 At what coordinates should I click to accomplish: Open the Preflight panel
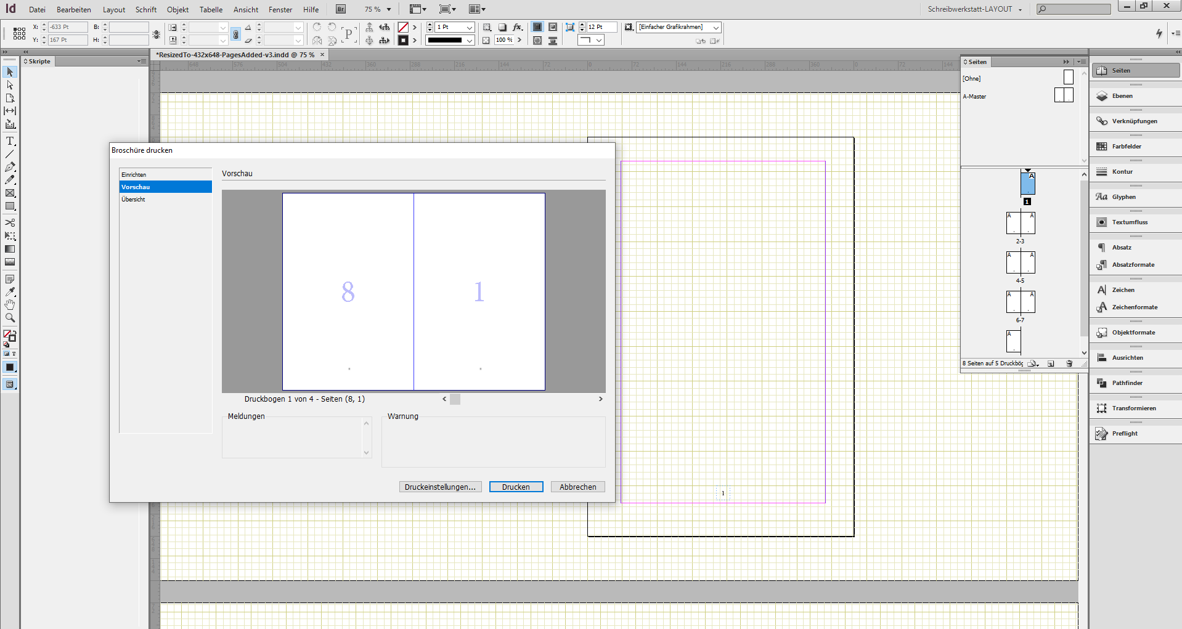1127,433
